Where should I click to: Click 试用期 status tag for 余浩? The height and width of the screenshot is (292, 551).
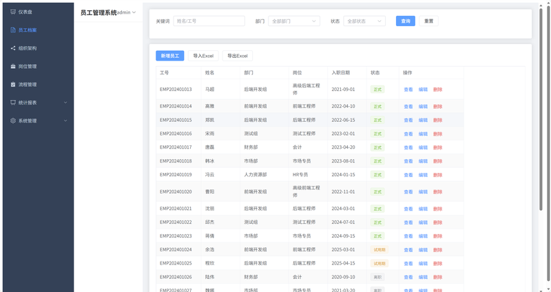[x=380, y=250]
